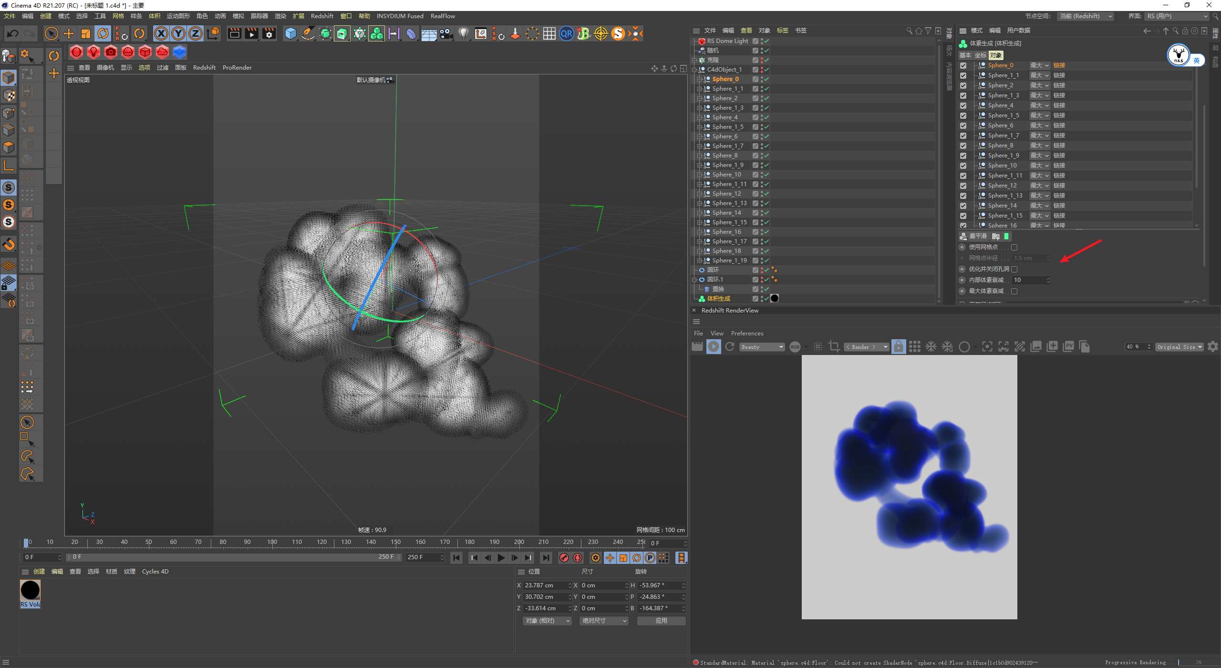Uncheck Sphere_2 in the volume objects list

coord(963,85)
